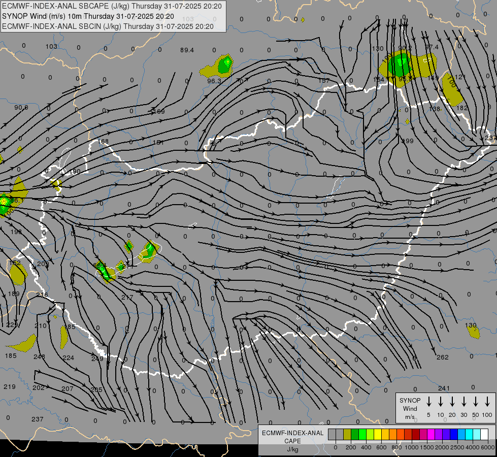Select the bright green CAPE legend swatch

point(362,435)
